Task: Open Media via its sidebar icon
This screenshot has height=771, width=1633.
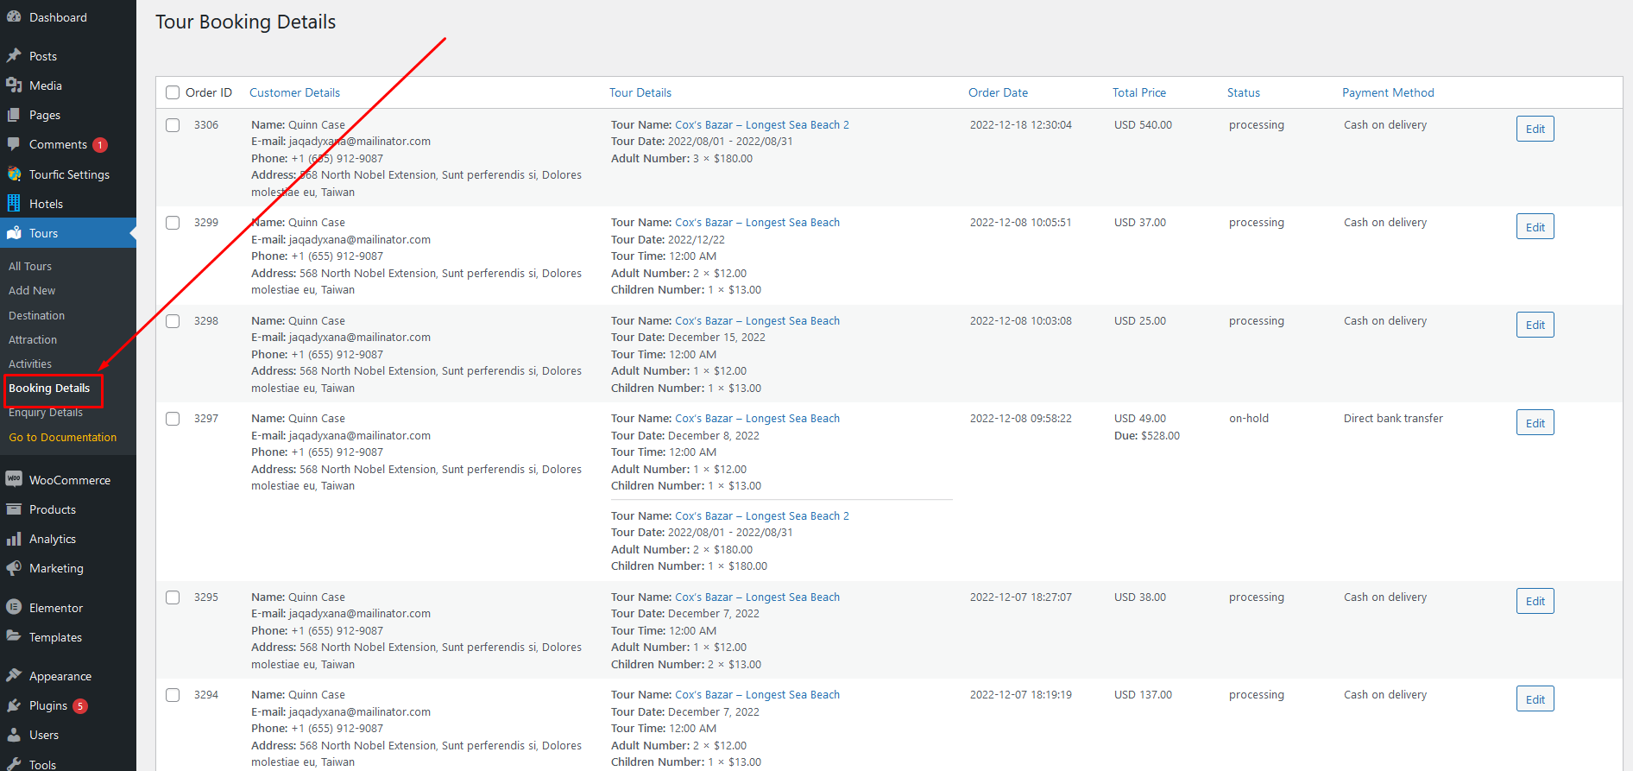Action: (14, 85)
